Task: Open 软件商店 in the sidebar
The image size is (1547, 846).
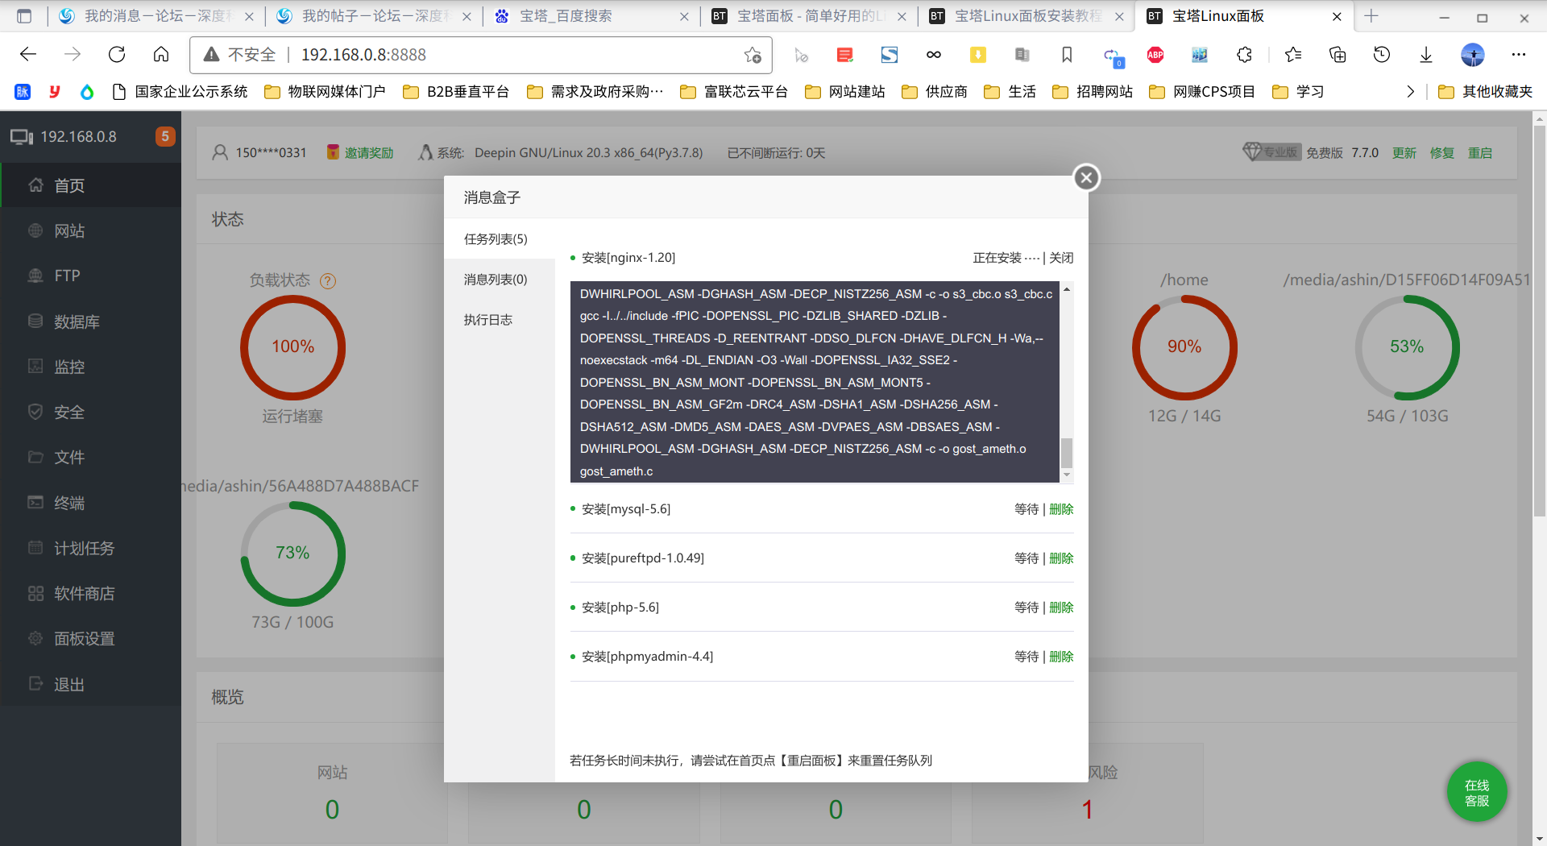Action: coord(91,593)
